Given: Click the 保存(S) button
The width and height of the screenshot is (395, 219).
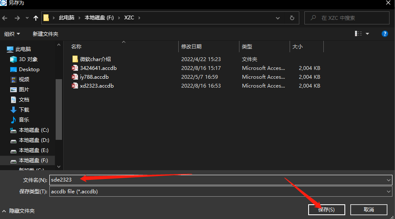Looking at the screenshot, I should tap(326, 210).
